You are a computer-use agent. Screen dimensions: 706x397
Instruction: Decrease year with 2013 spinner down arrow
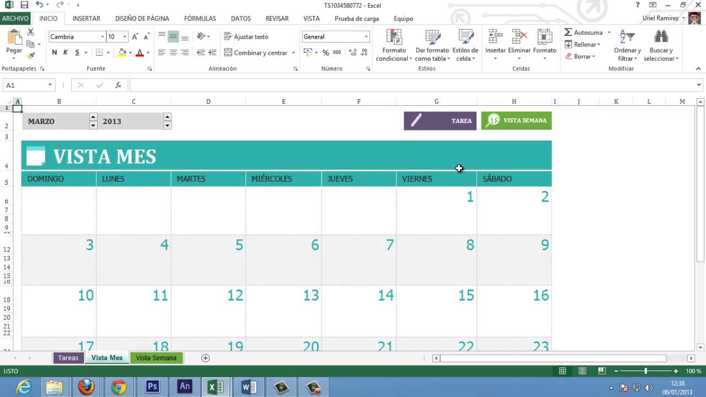click(x=168, y=125)
